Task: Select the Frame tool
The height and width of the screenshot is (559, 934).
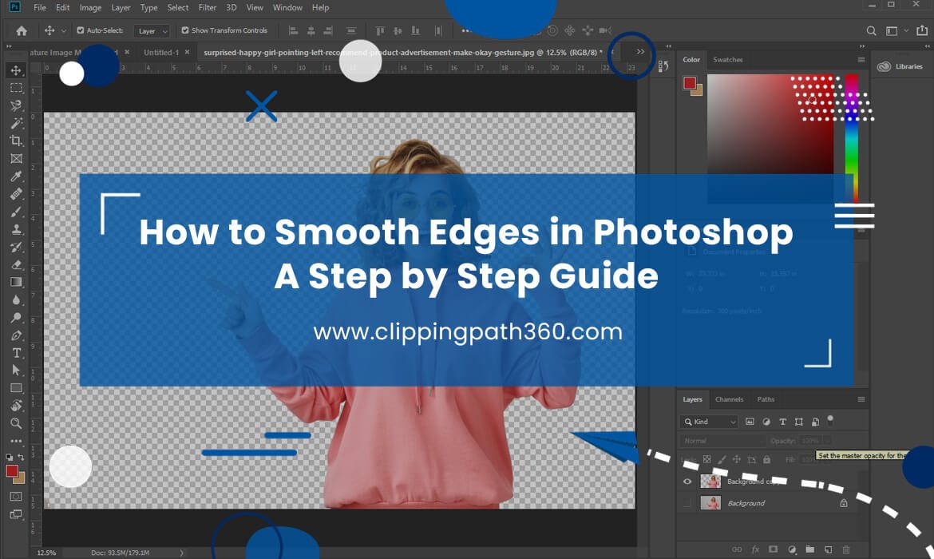Action: click(x=16, y=159)
